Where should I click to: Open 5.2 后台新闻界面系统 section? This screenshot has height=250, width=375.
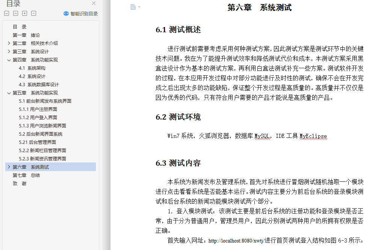tap(41, 134)
